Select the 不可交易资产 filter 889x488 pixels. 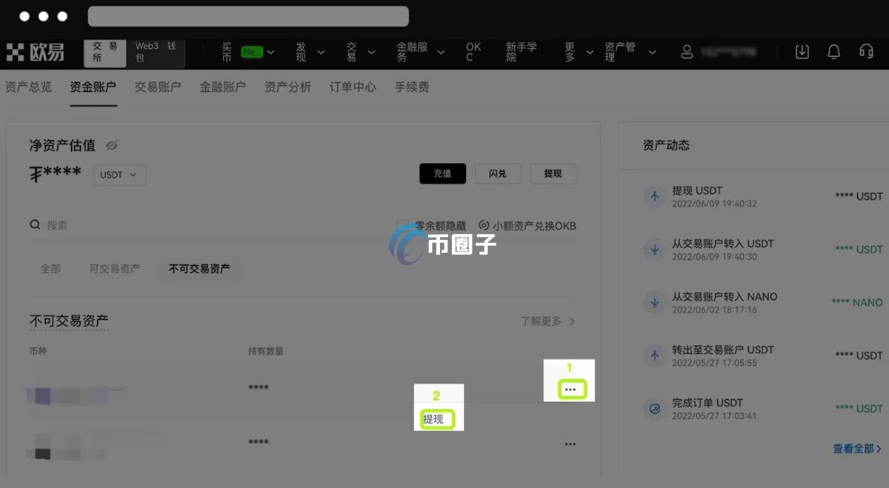[x=199, y=270]
